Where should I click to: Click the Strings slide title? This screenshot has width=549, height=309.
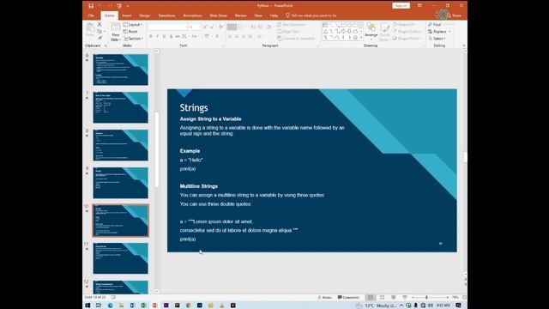tap(194, 107)
